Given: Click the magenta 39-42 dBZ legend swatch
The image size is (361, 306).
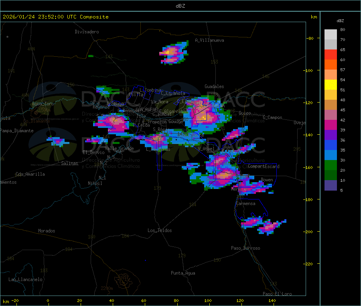Looking at the screenshot, I should (x=331, y=125).
